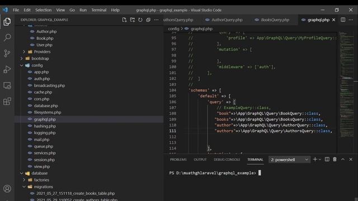Click the VS Code logo icon
358x201 pixels.
[5, 10]
